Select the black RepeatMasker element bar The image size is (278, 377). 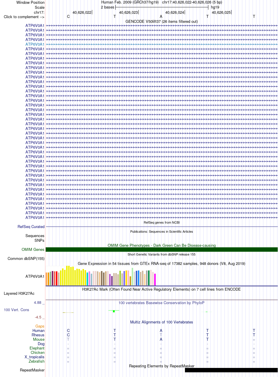(x=231, y=370)
